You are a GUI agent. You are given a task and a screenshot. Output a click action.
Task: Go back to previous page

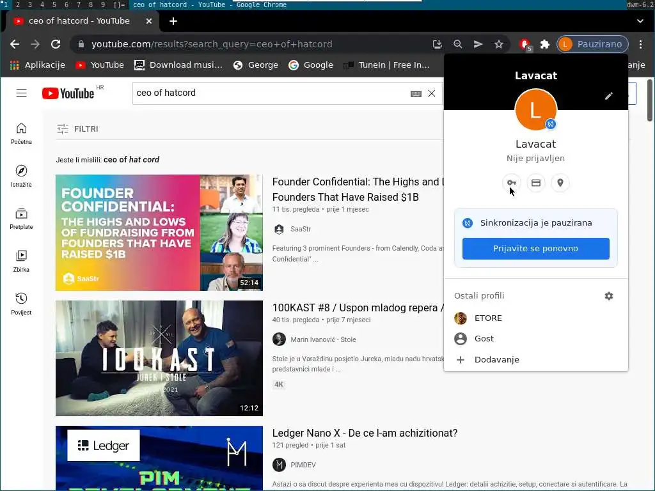point(15,44)
